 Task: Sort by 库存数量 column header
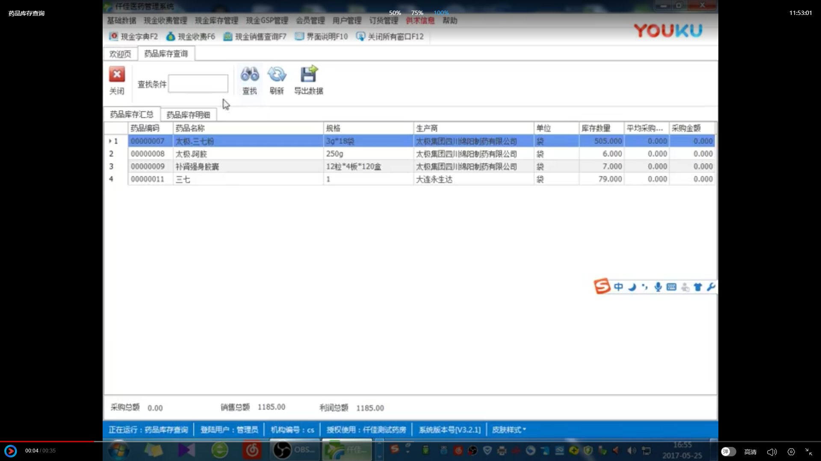[x=601, y=128]
